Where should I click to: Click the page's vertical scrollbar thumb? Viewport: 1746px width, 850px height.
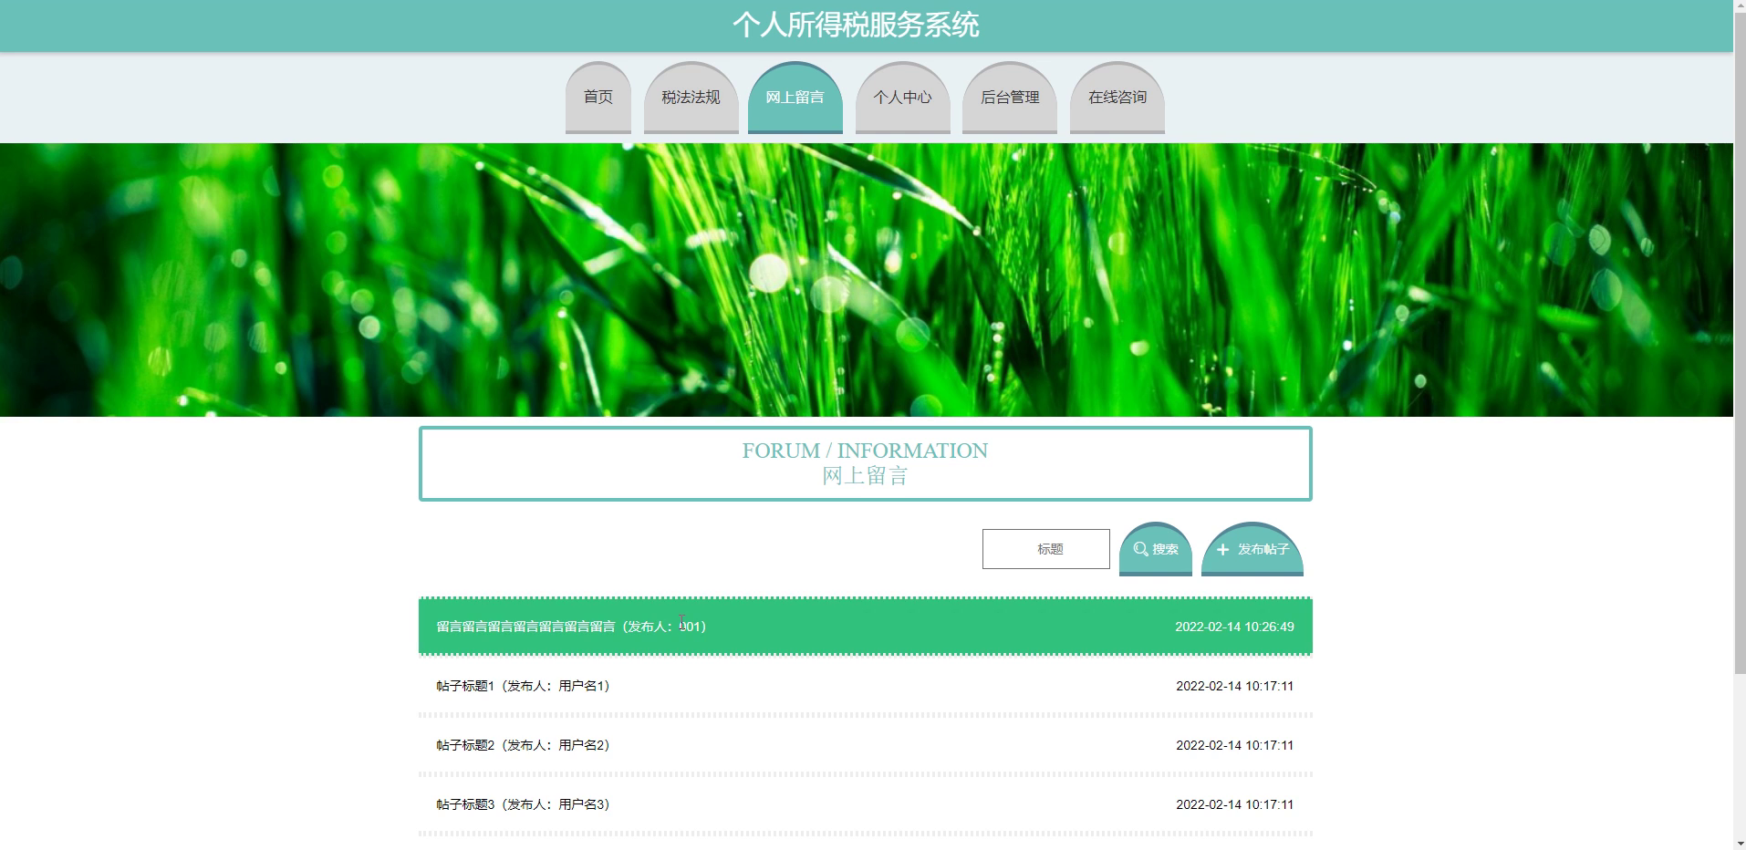point(1740,344)
